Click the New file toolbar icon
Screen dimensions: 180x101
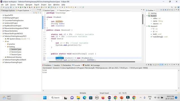(2, 7)
